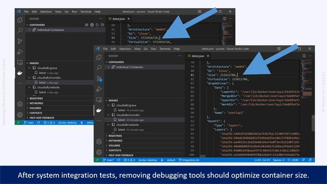Toggle layout icon in back window title bar
The height and width of the screenshot is (184, 327).
[200, 11]
